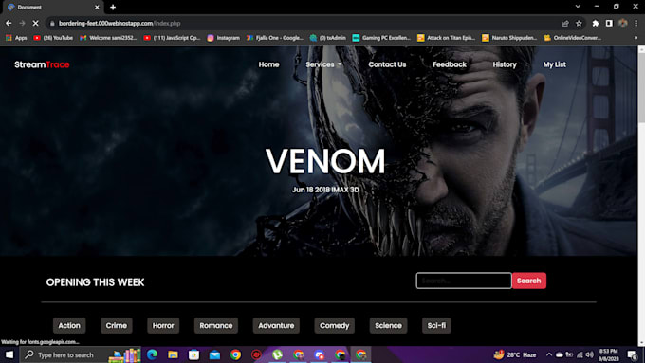Open the notification center icon
This screenshot has height=363, width=645.
coord(633,354)
